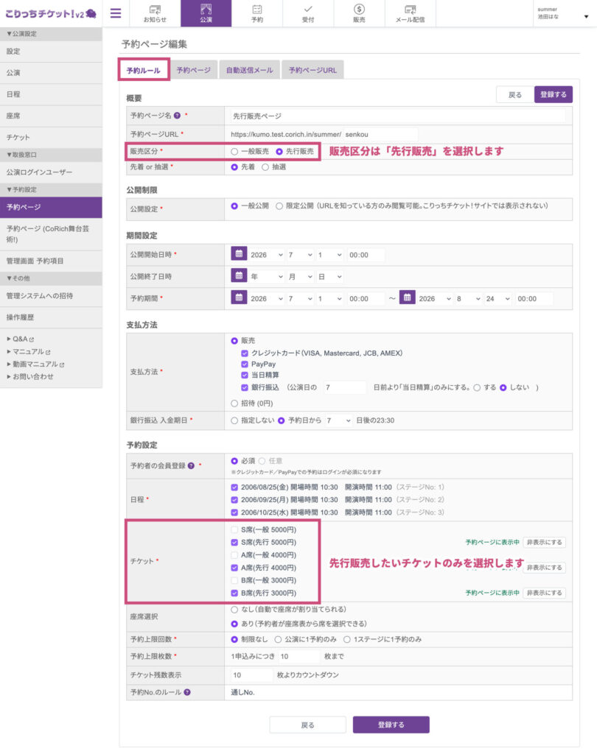This screenshot has height=754, width=597.
Task: Expand the summer account dropdown arrow
Action: (x=586, y=16)
